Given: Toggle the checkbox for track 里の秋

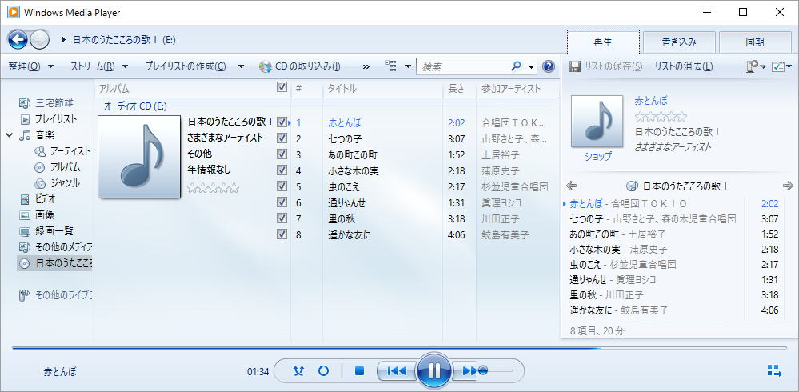Looking at the screenshot, I should tap(282, 218).
